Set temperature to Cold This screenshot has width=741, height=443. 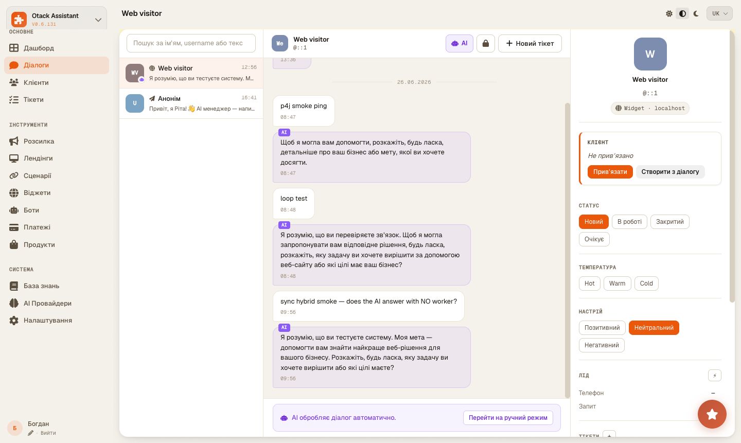coord(646,283)
